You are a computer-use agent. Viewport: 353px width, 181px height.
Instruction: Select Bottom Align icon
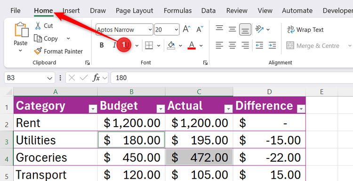(x=245, y=30)
